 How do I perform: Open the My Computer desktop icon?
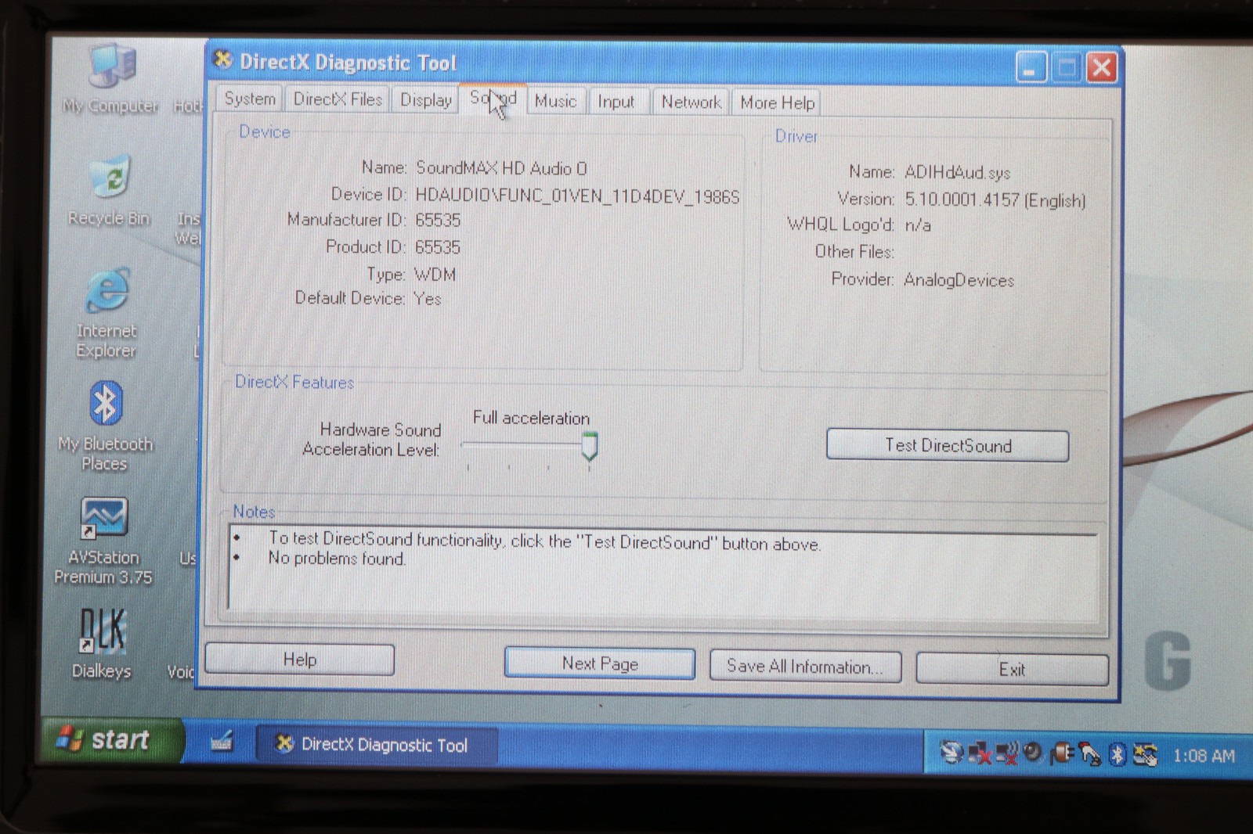coord(110,78)
